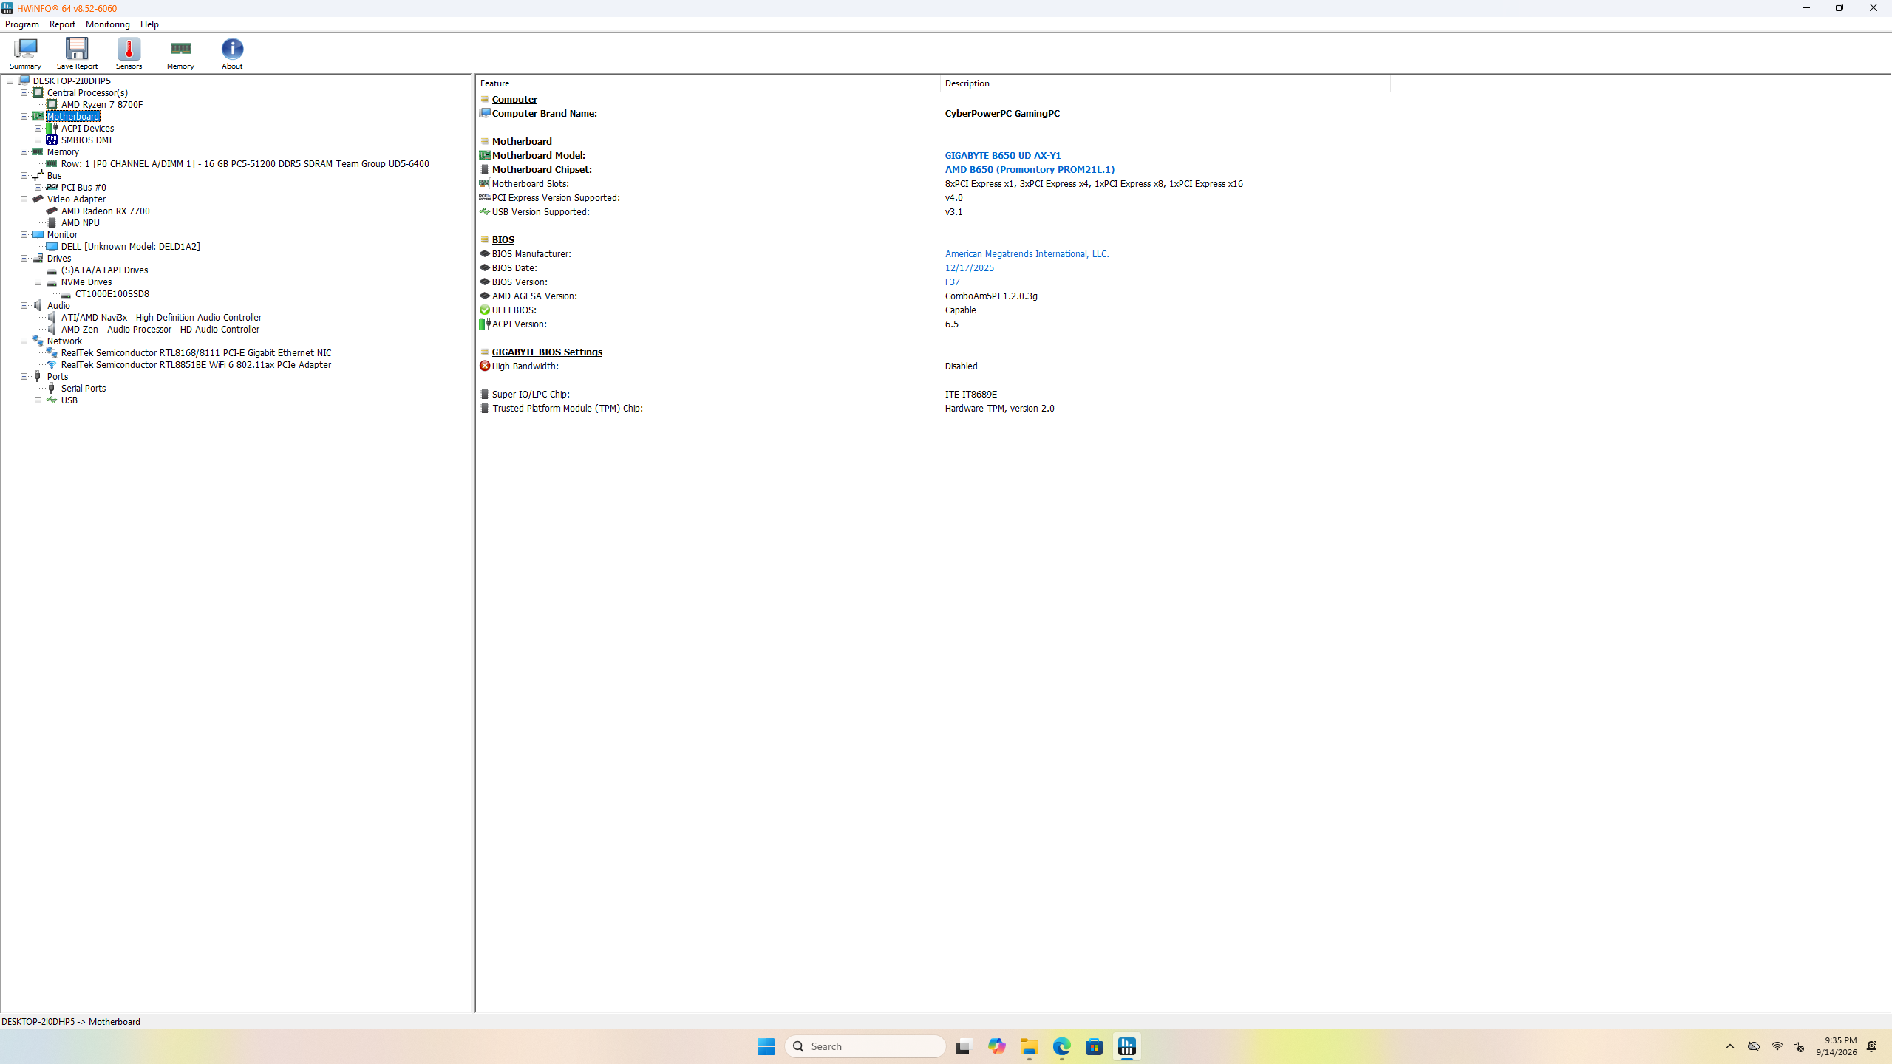1892x1064 pixels.
Task: Expand the PCI Bus #0 node
Action: point(38,188)
